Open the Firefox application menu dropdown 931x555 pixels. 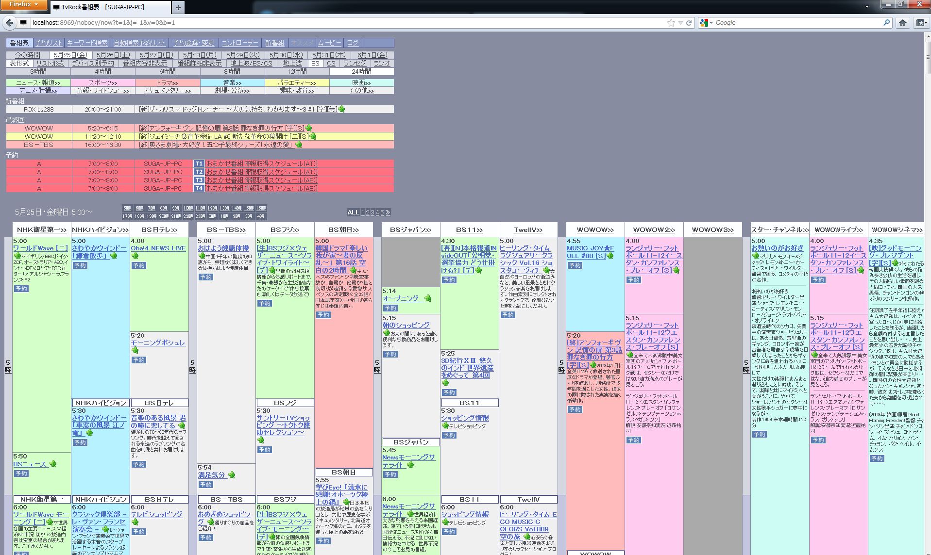click(24, 5)
